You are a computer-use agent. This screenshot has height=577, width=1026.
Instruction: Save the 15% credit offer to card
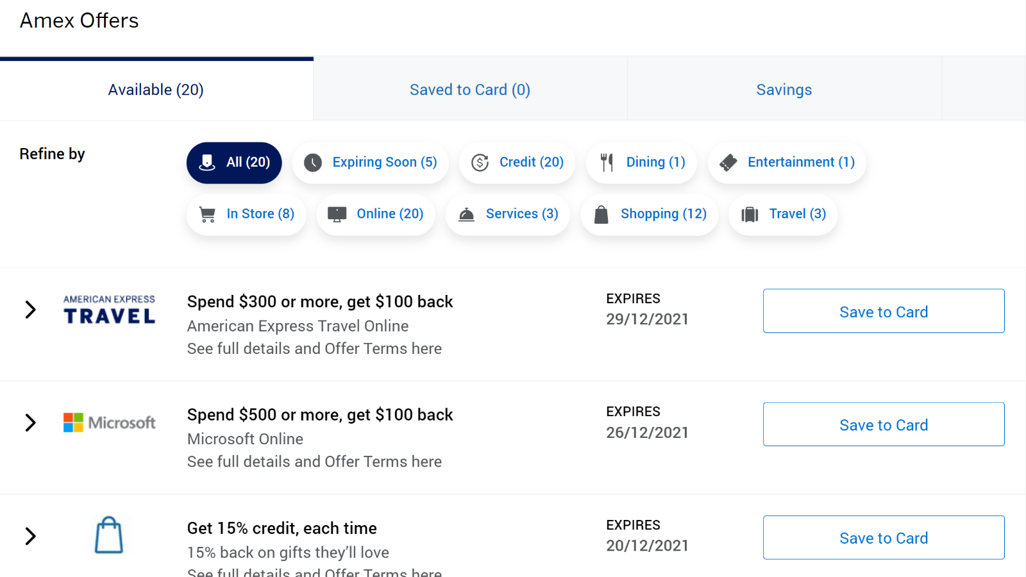tap(884, 537)
